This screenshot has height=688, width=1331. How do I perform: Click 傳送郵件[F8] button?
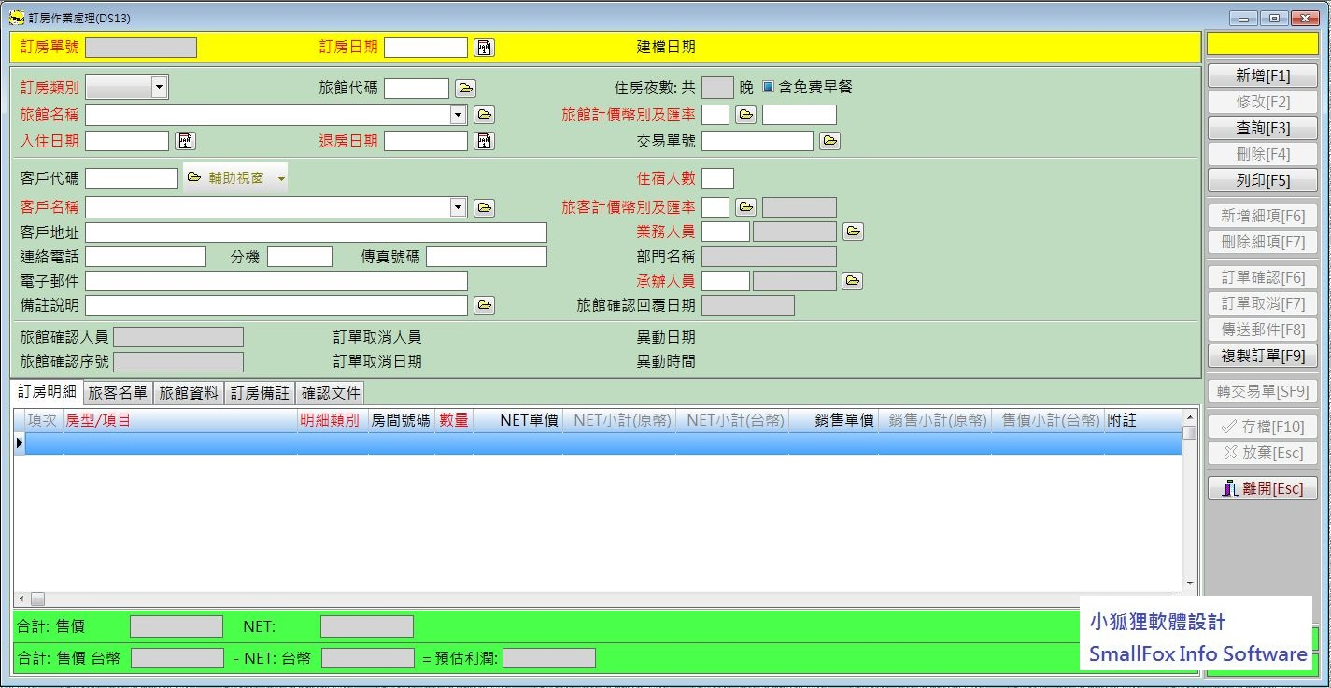tap(1263, 330)
